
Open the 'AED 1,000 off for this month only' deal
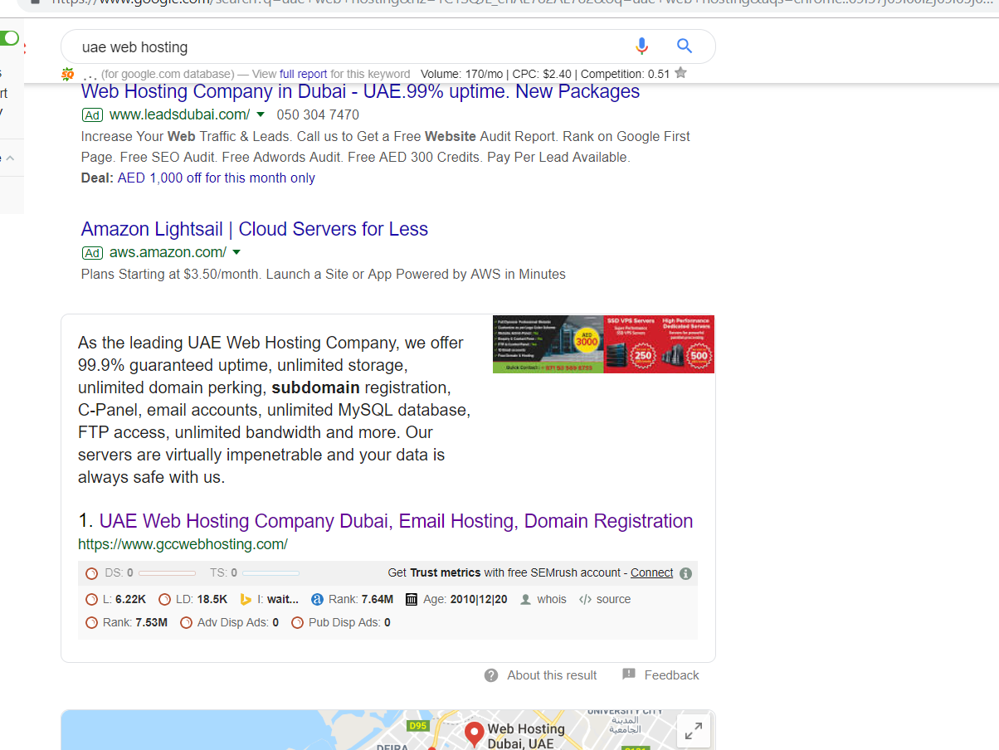pyautogui.click(x=217, y=178)
